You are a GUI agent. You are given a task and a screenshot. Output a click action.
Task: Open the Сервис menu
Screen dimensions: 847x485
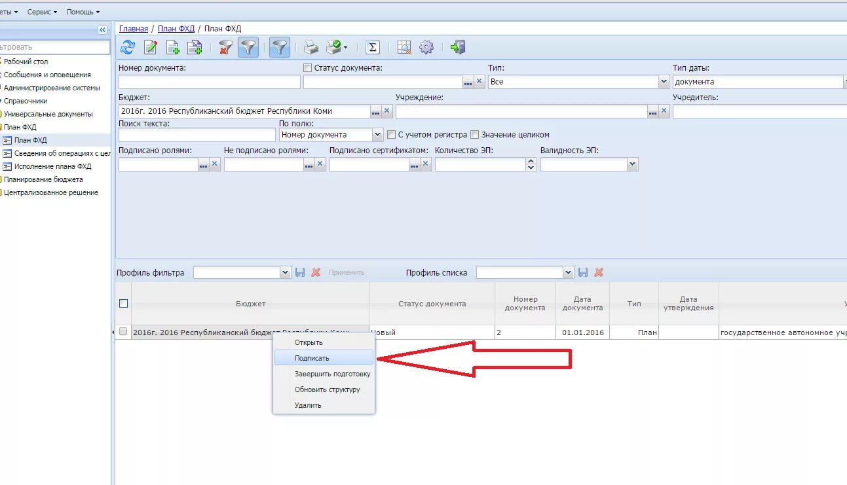(42, 12)
